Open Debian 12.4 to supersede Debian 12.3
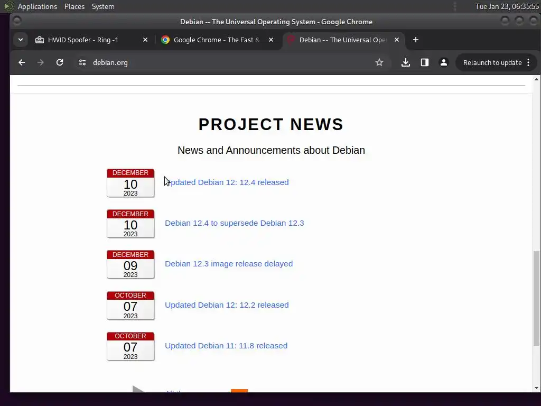This screenshot has height=406, width=541. 234,223
